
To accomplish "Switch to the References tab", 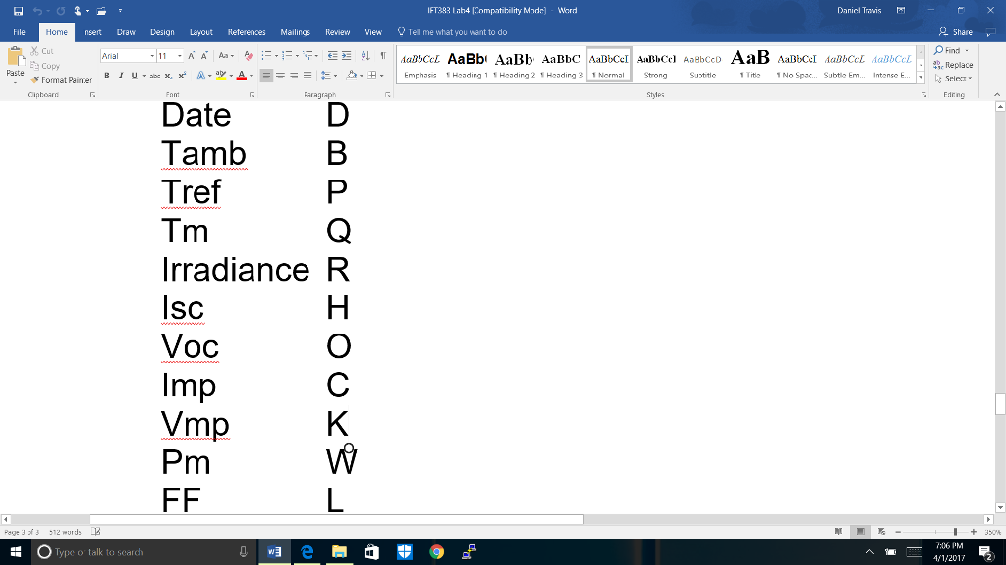I will (x=247, y=32).
